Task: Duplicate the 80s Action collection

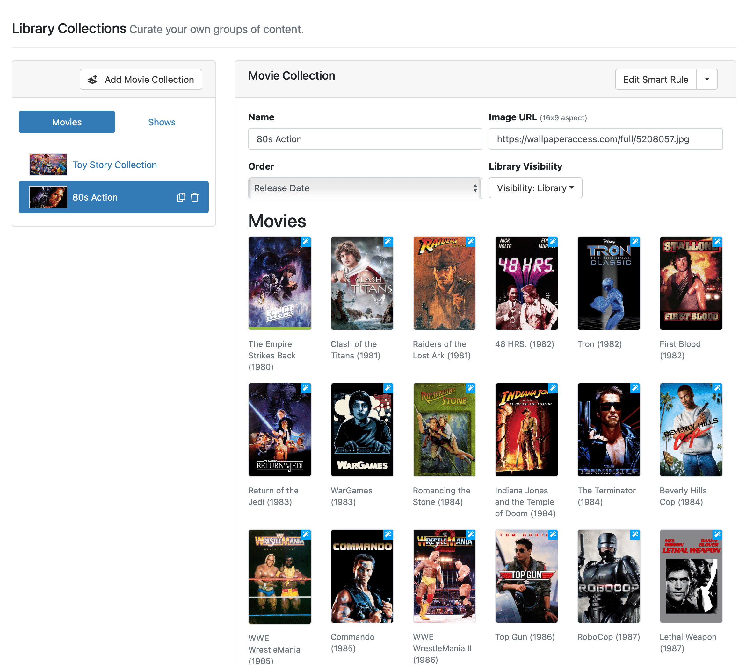Action: (x=181, y=197)
